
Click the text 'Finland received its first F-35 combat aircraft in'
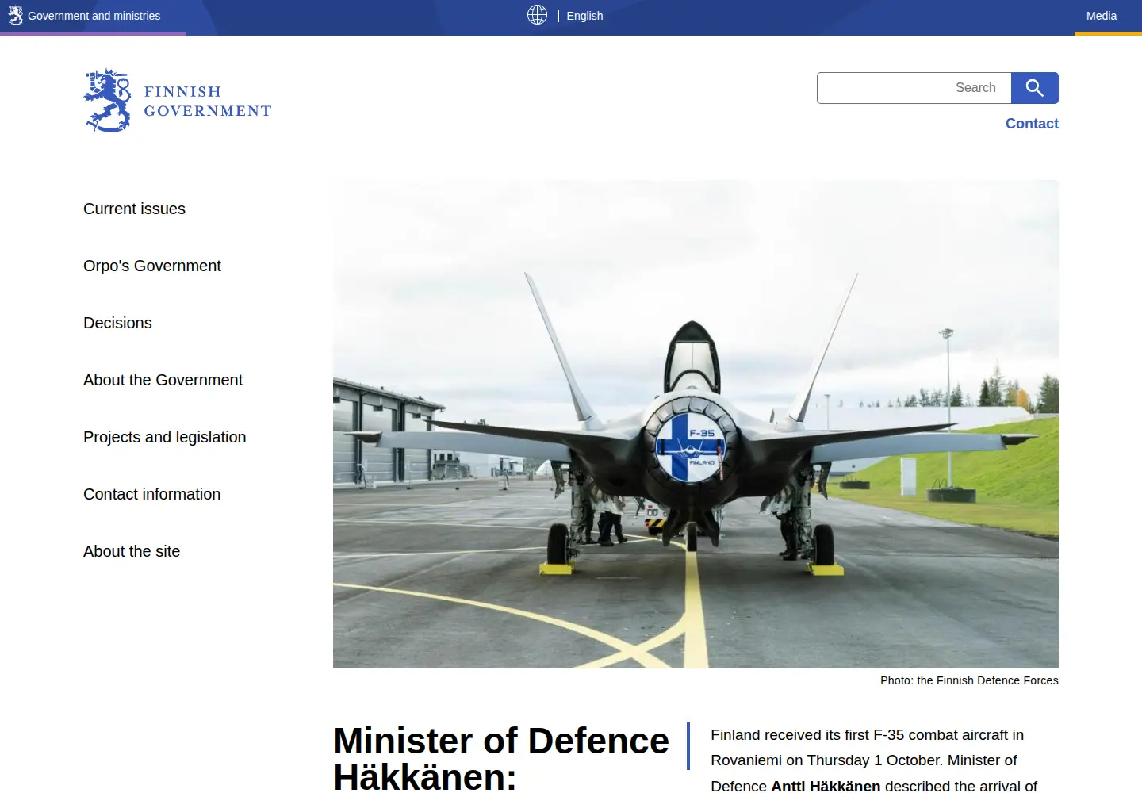867,735
